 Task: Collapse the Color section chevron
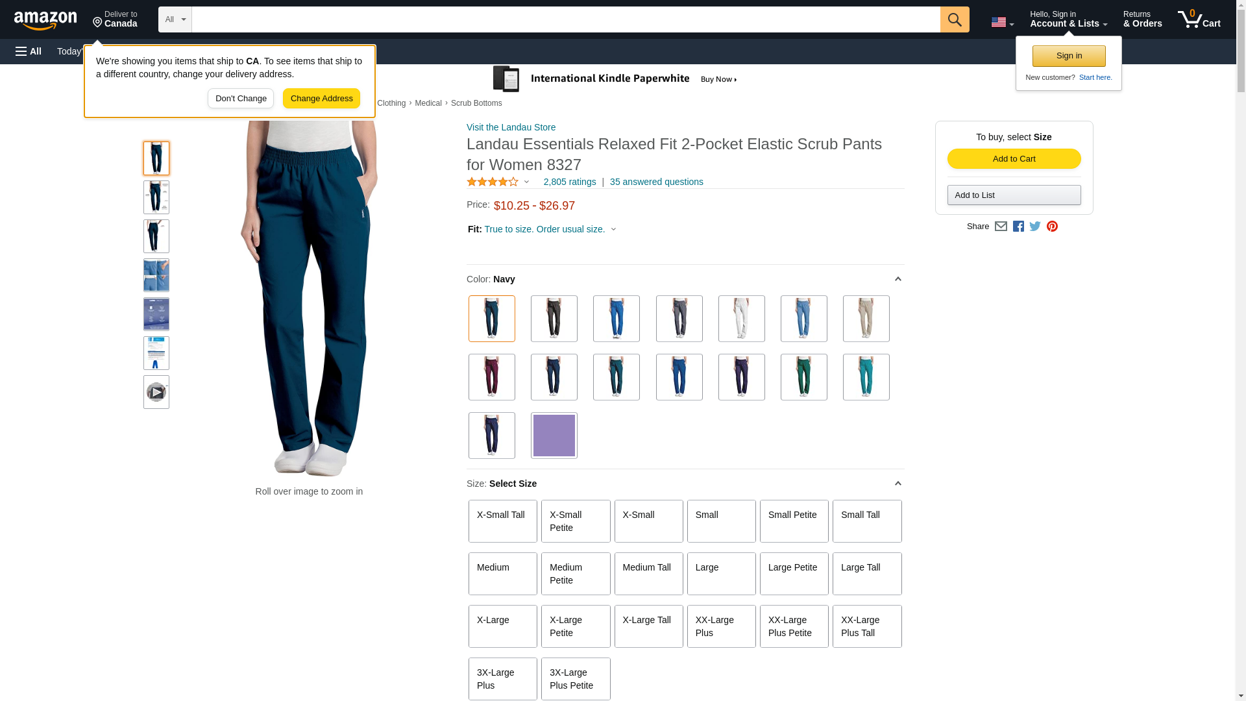(x=898, y=279)
